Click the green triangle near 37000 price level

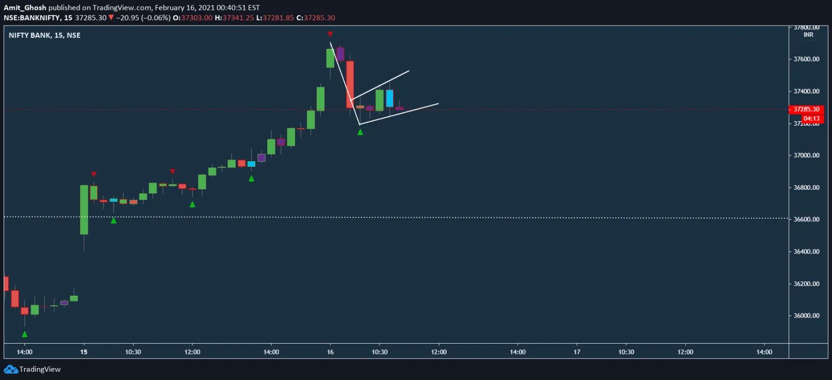[x=251, y=178]
